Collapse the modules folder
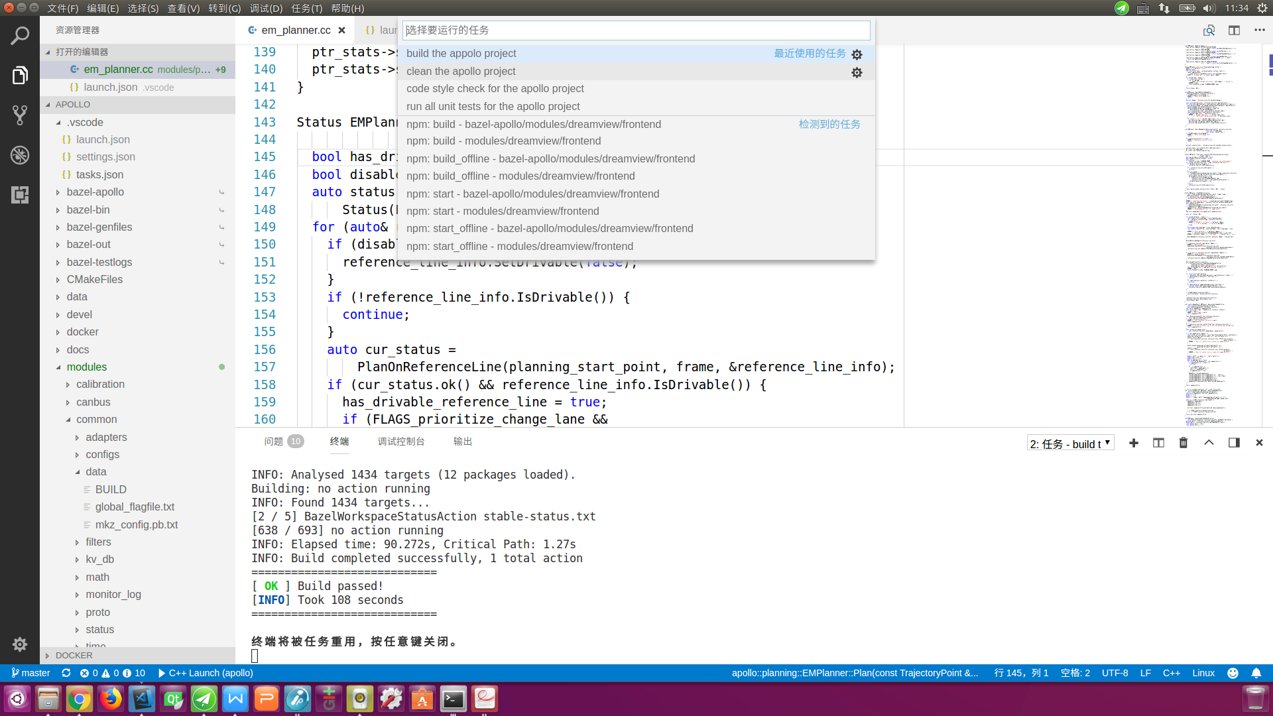This screenshot has width=1273, height=716. click(x=86, y=367)
